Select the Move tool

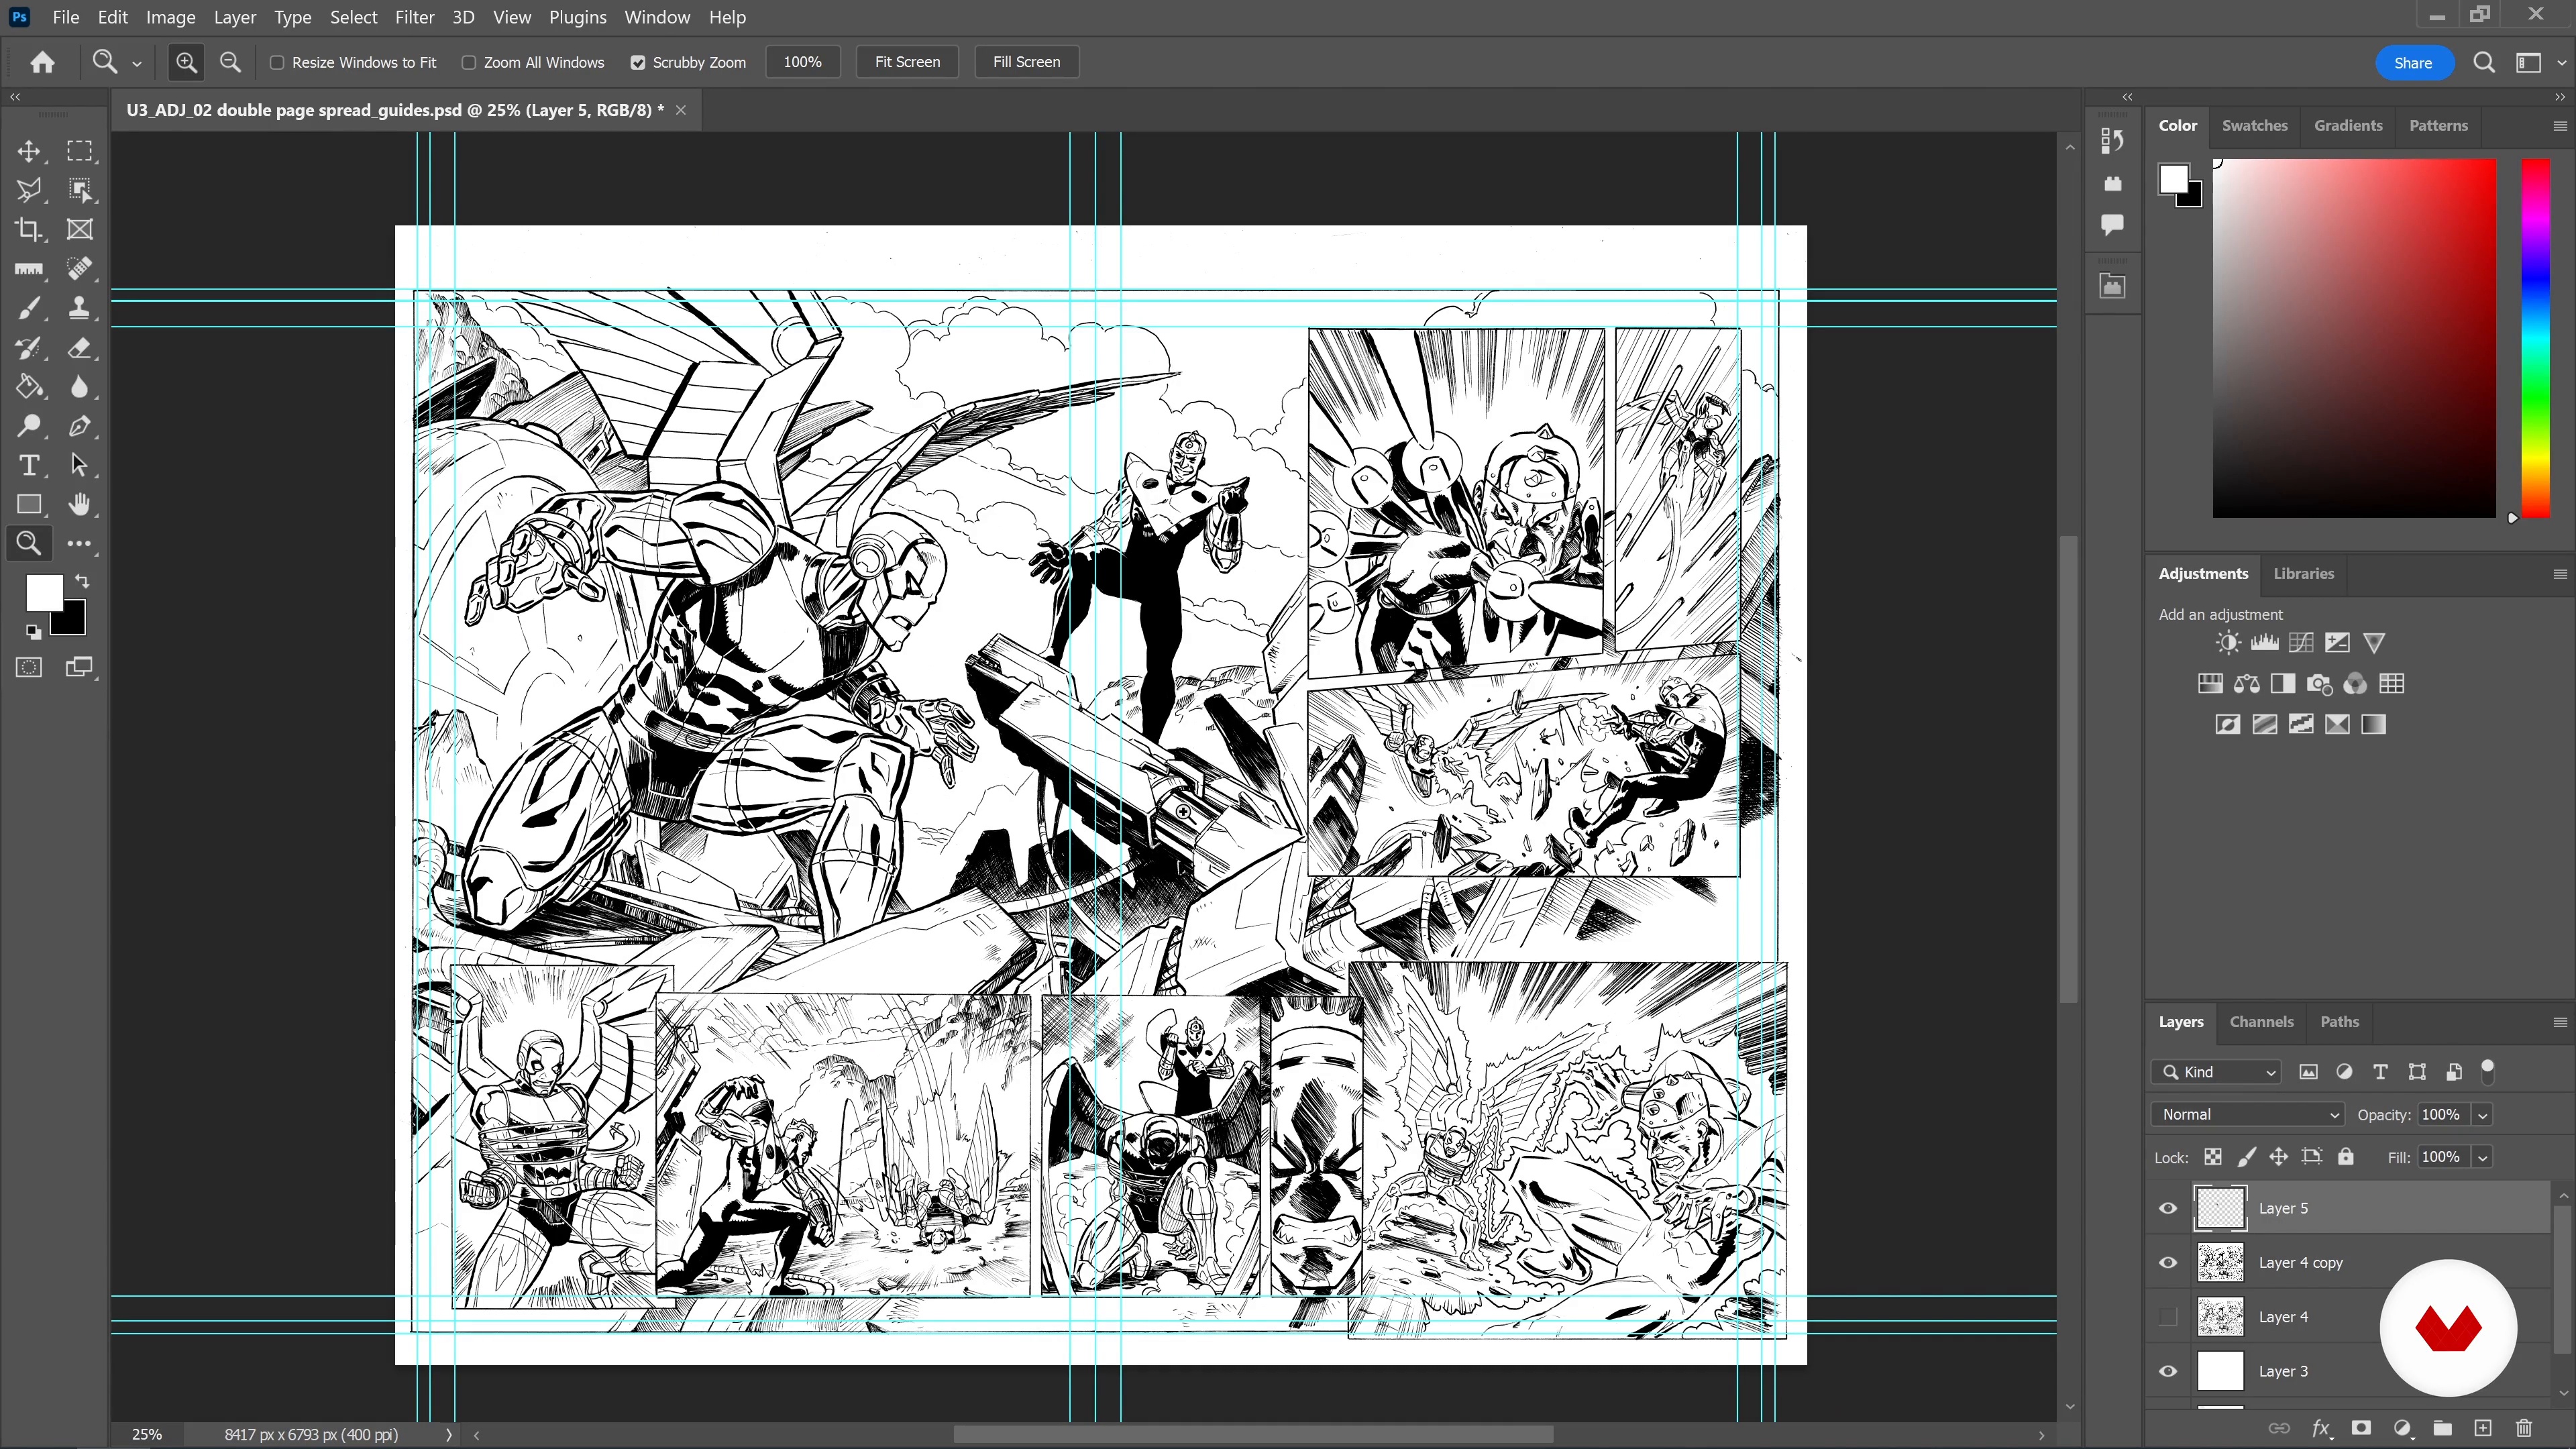click(x=29, y=151)
